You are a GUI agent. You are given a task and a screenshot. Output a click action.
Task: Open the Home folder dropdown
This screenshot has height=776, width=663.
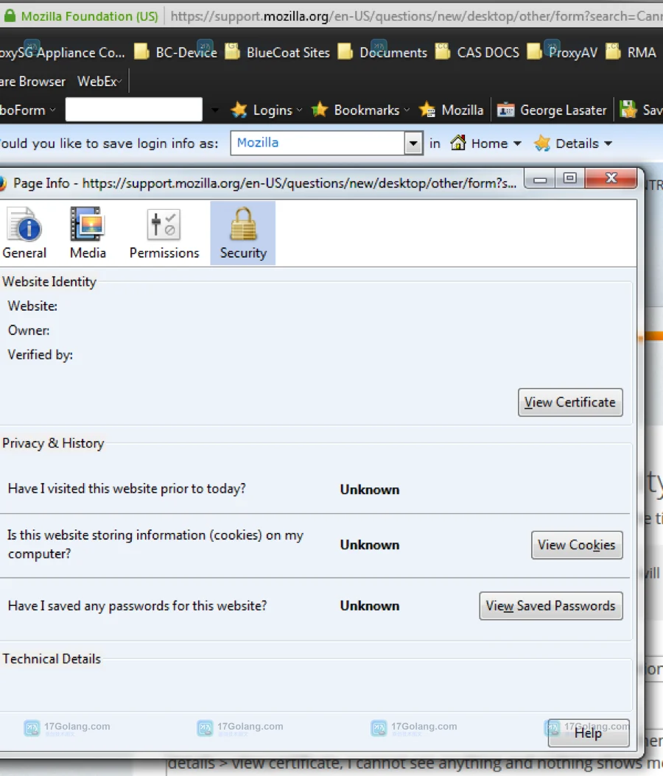pos(485,144)
